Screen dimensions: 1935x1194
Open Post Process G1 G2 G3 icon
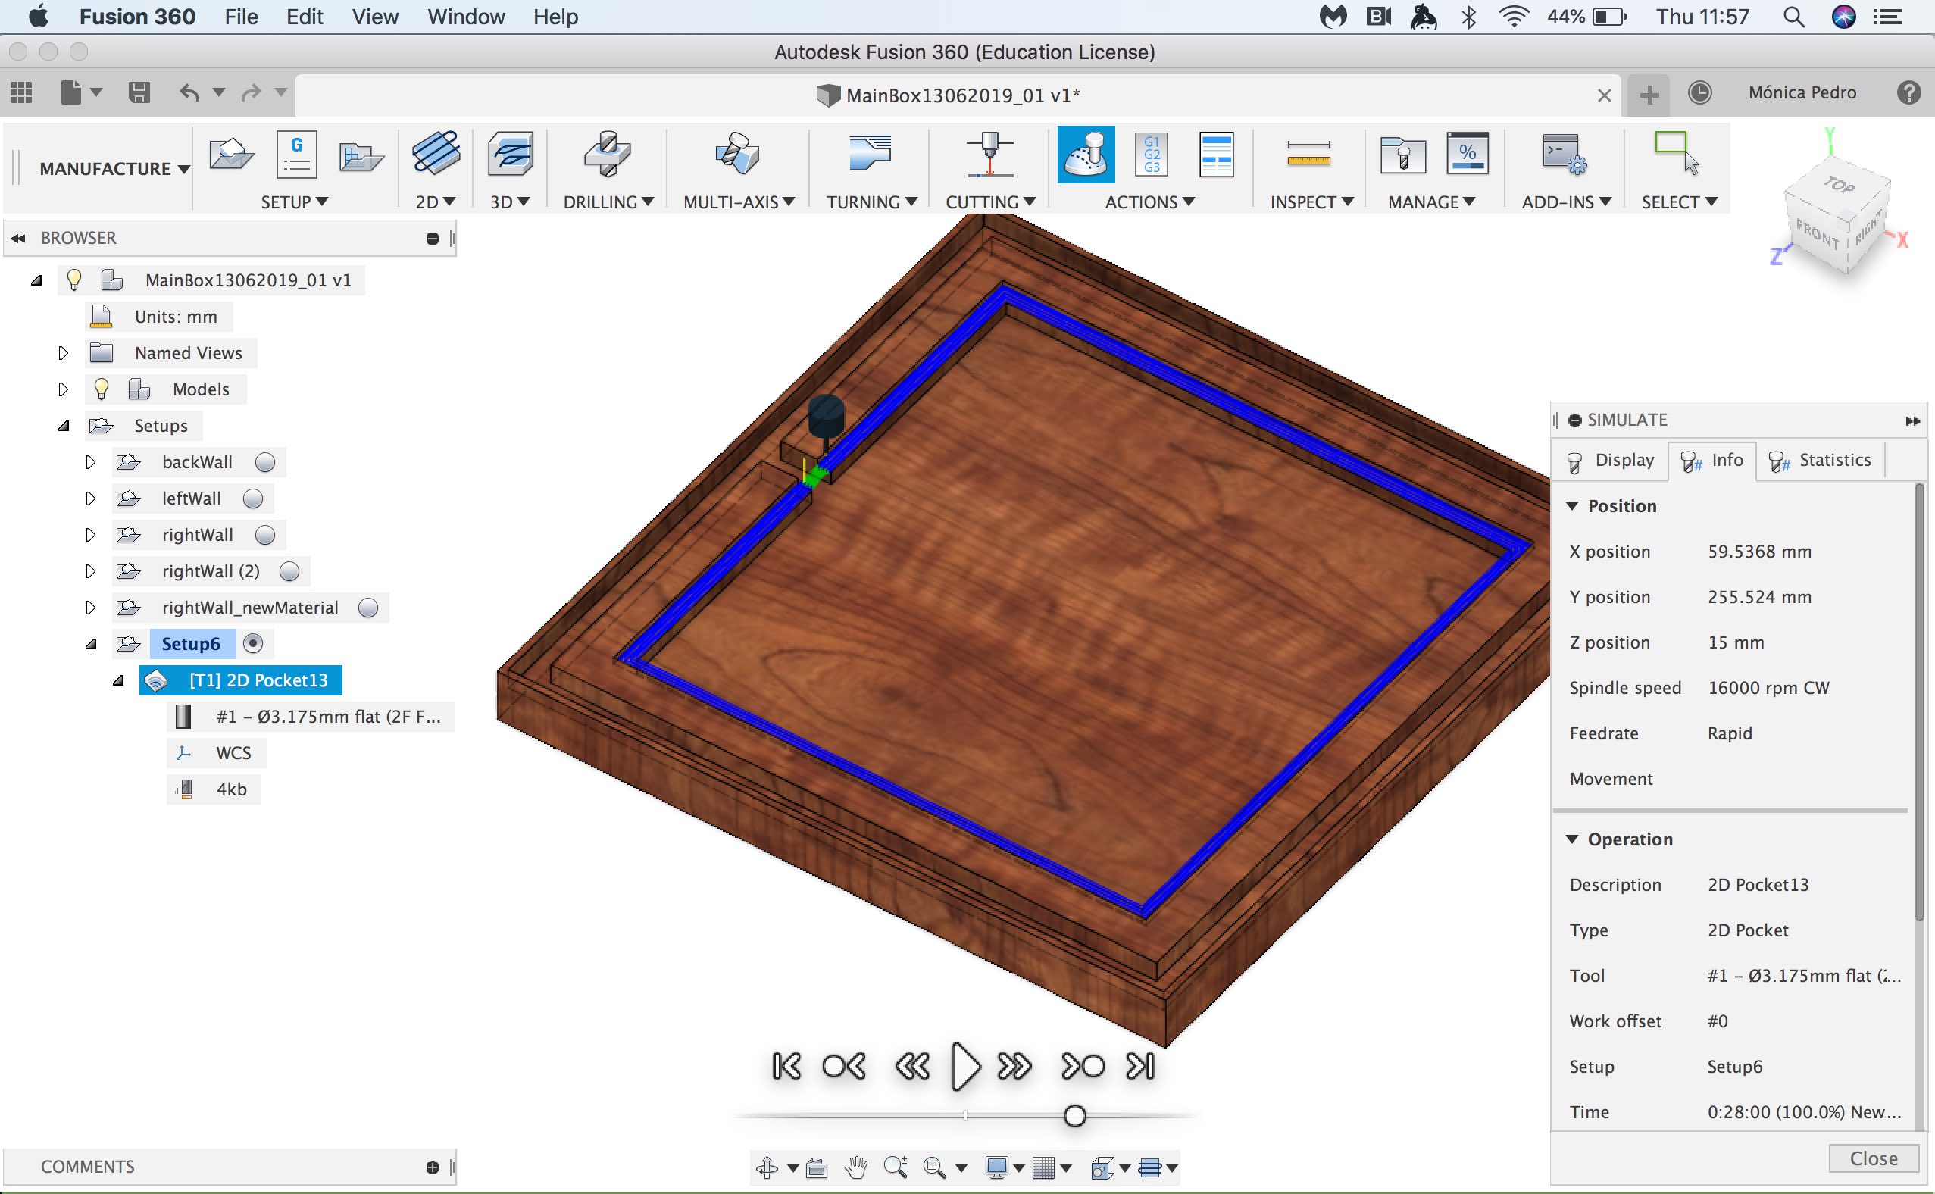pos(1152,154)
